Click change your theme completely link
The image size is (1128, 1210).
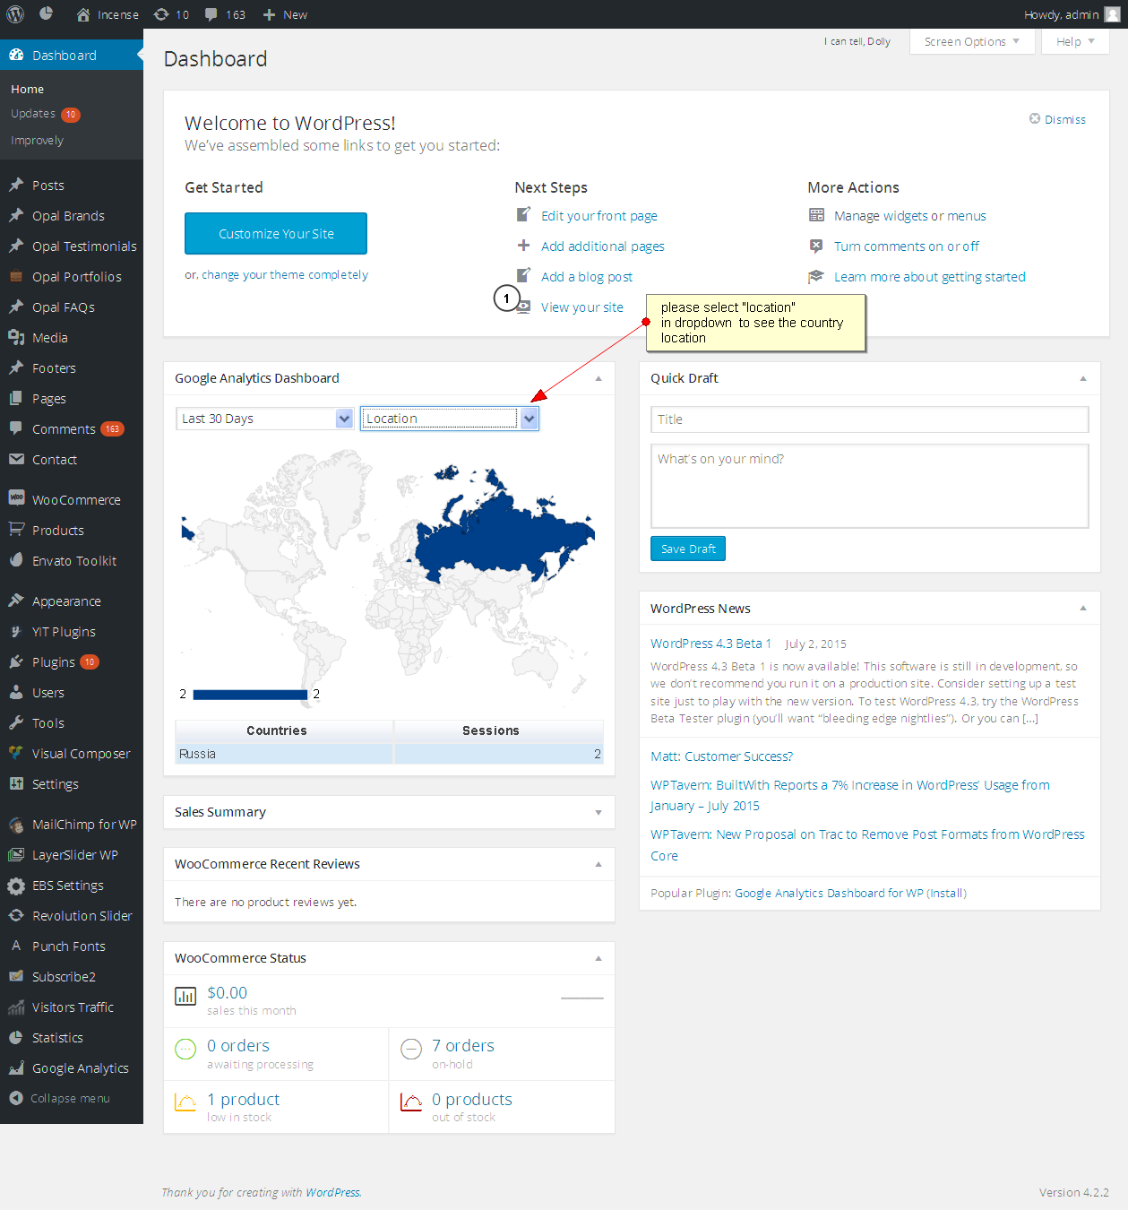(x=285, y=275)
